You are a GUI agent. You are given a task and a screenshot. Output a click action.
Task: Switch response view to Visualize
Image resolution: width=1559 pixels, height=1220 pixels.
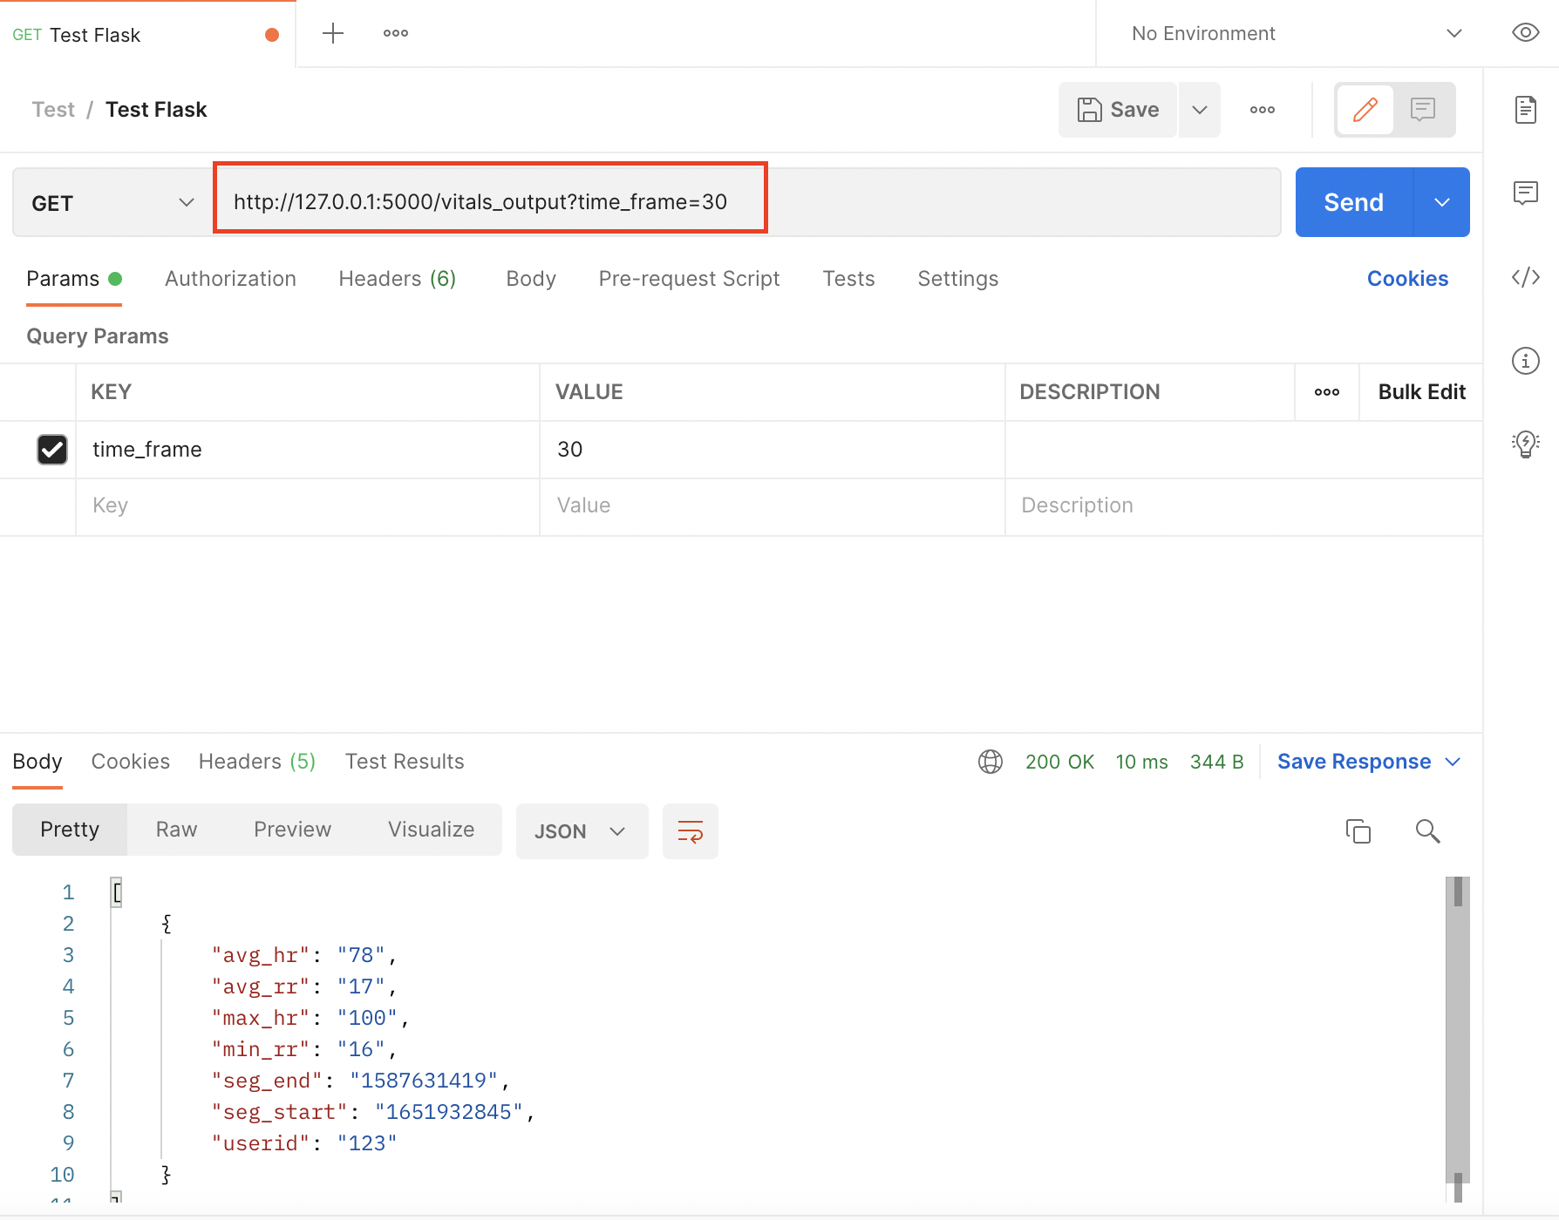(431, 830)
